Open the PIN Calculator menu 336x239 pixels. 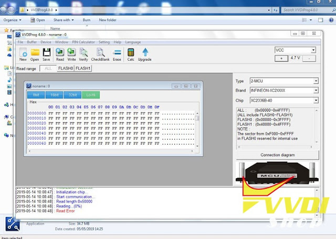click(83, 42)
